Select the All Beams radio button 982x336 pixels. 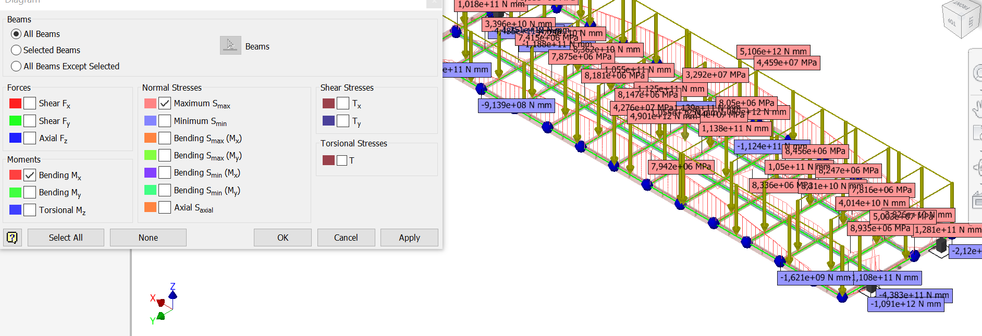point(16,34)
